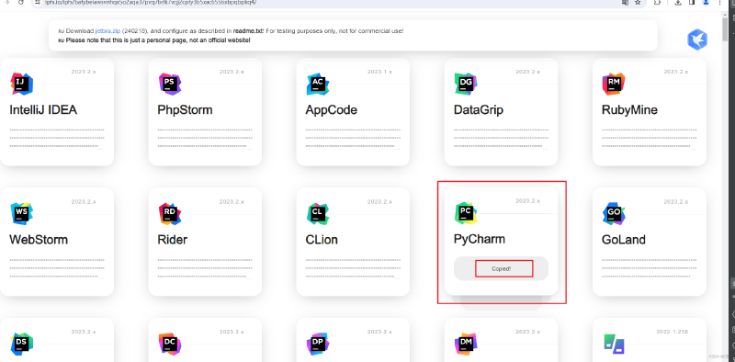This screenshot has height=362, width=735.
Task: Select the CLion title text
Action: (322, 240)
